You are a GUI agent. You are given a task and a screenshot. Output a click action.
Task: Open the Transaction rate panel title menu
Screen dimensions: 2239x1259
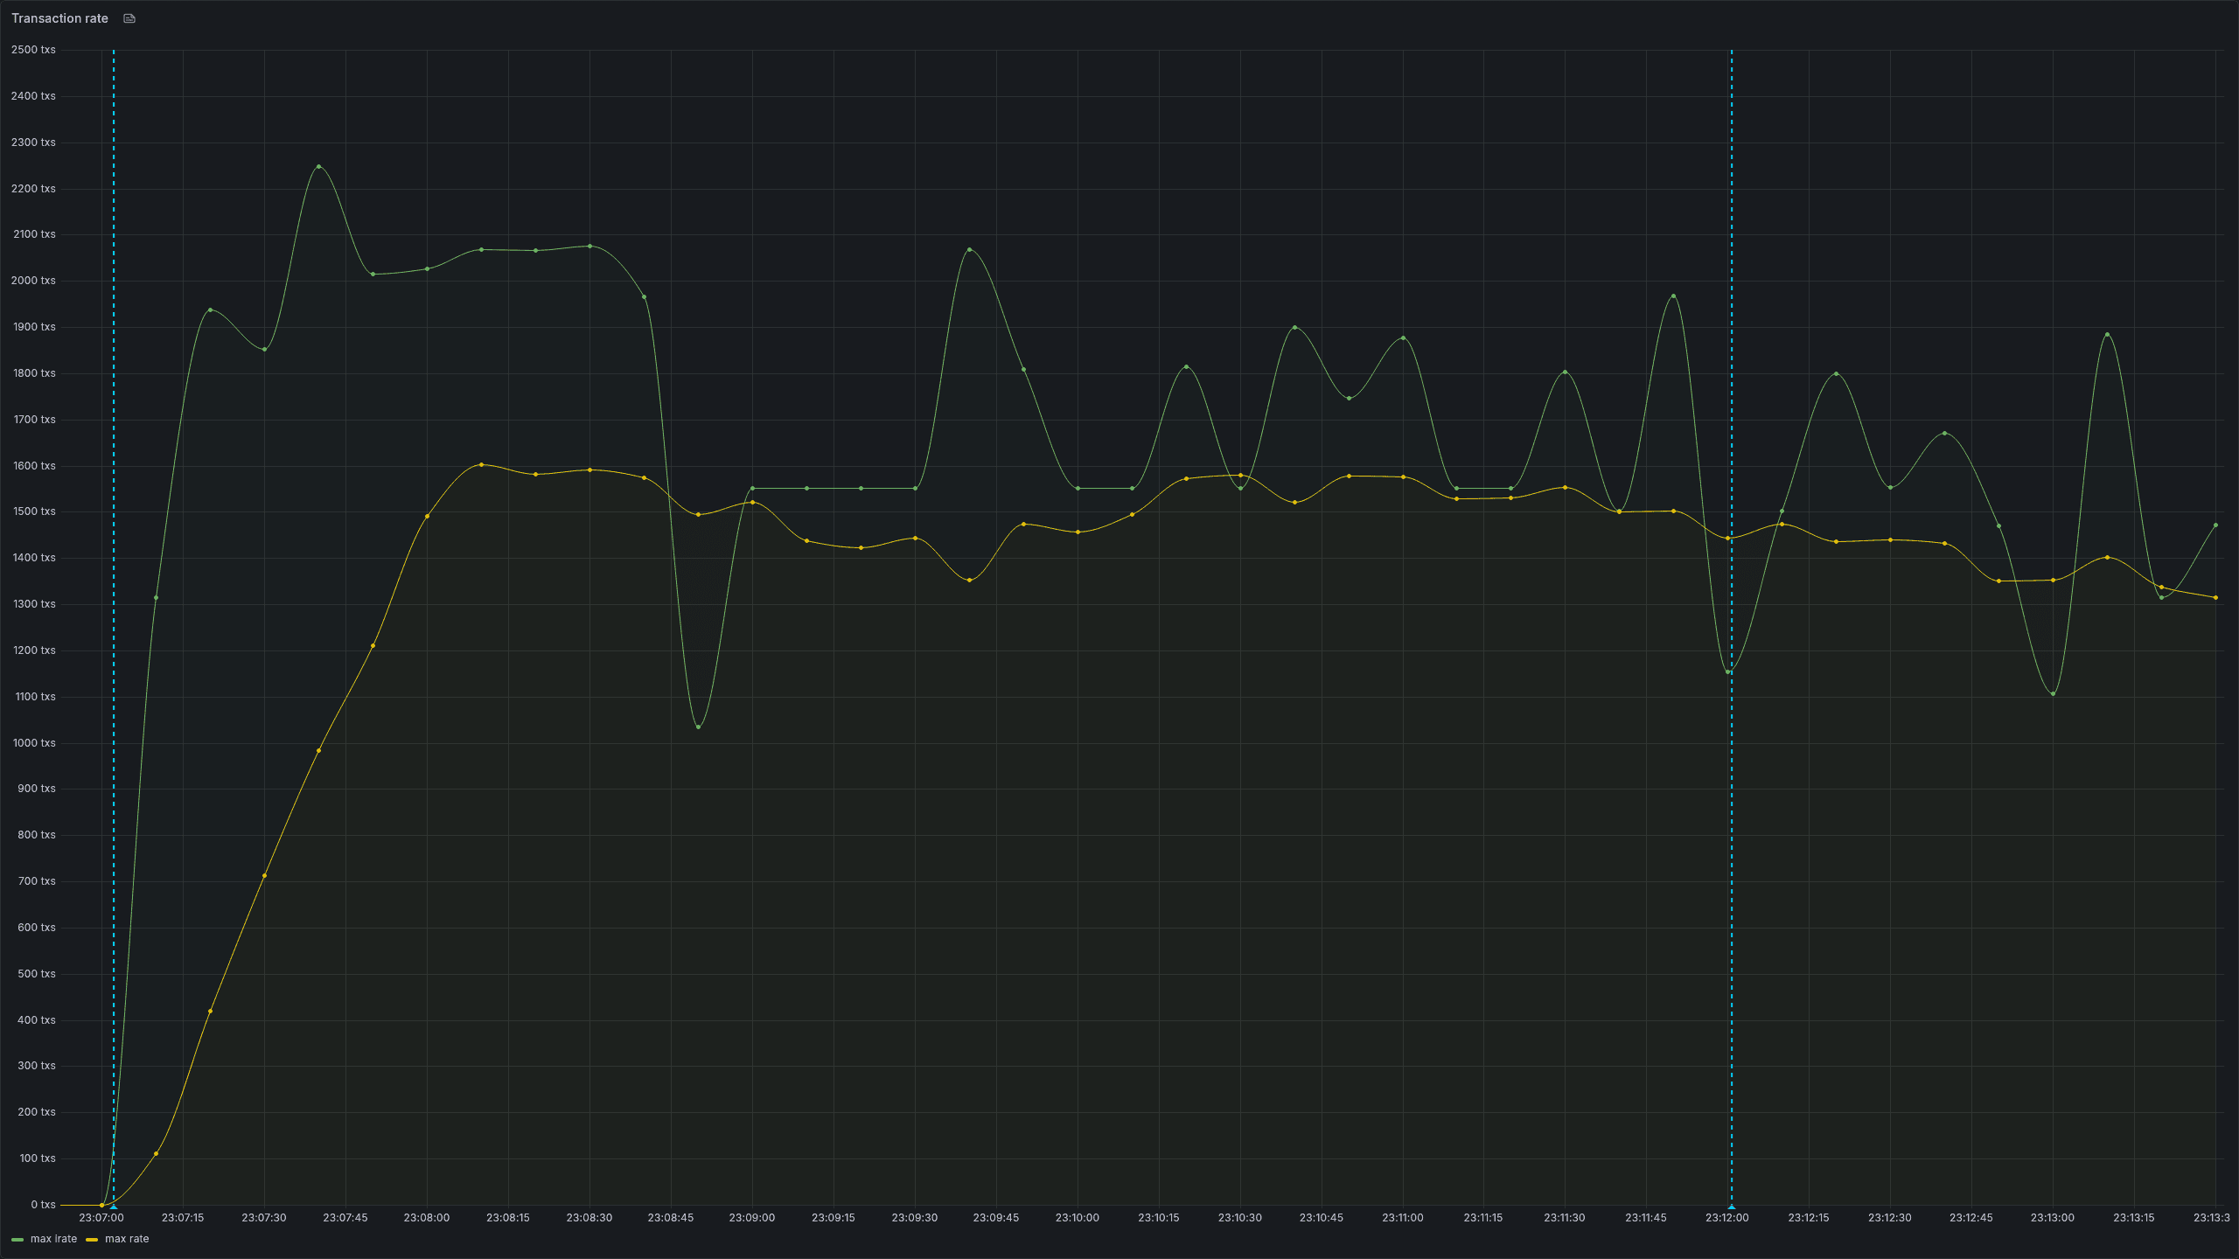pos(59,17)
